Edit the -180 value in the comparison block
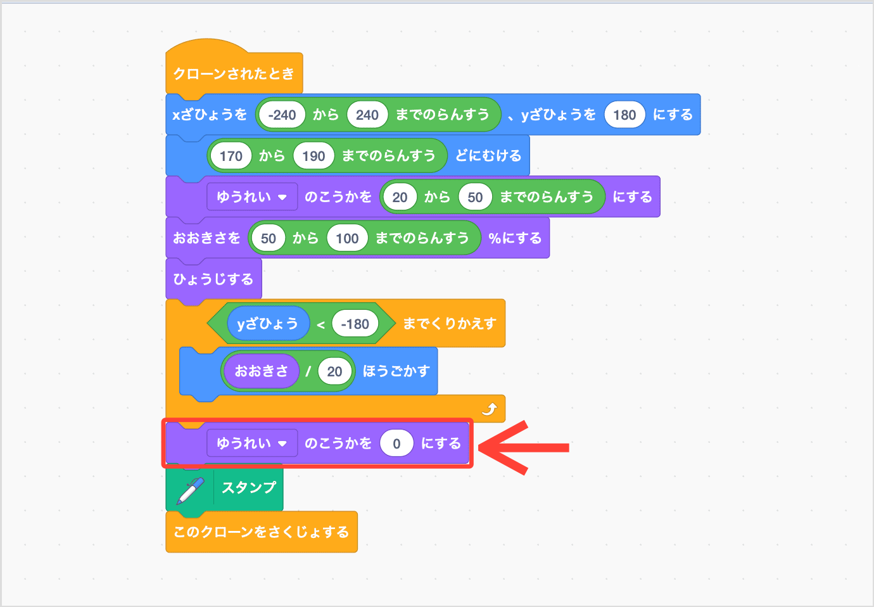 [x=355, y=324]
